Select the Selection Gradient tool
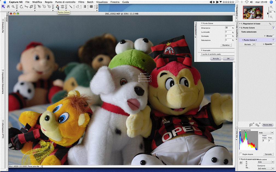The image size is (276, 172). pos(85,7)
